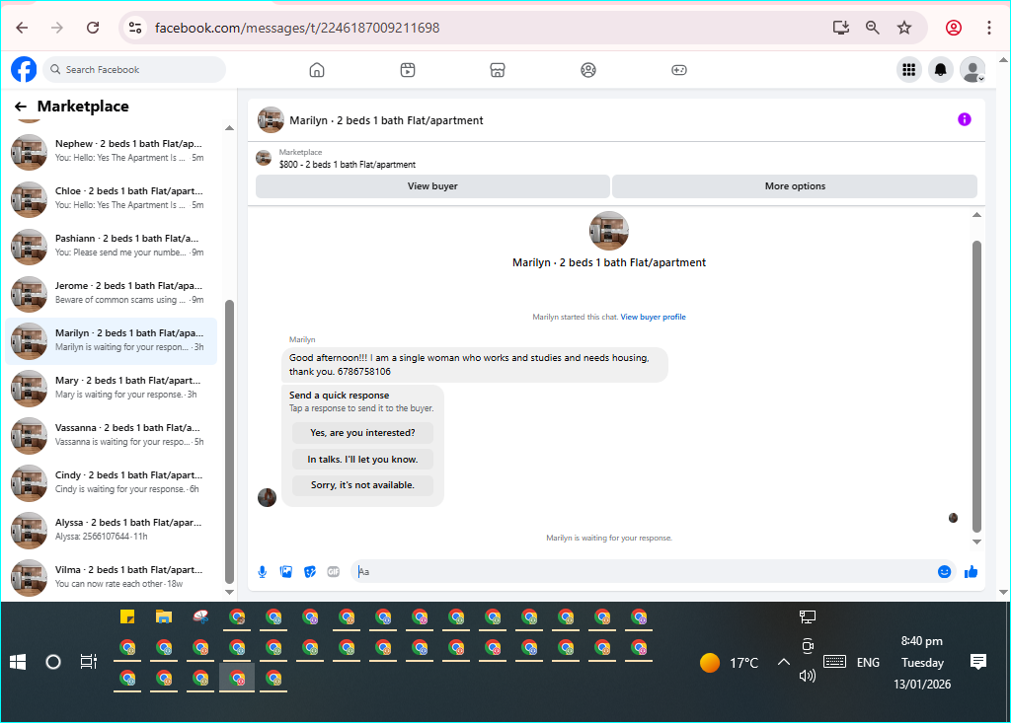
Task: Open Alyssa conversation in list
Action: 111,530
